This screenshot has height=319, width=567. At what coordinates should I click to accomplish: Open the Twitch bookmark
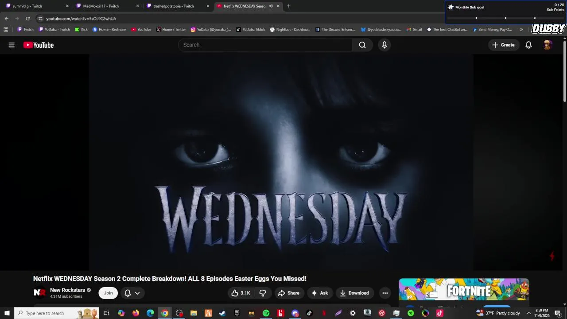[x=25, y=30]
